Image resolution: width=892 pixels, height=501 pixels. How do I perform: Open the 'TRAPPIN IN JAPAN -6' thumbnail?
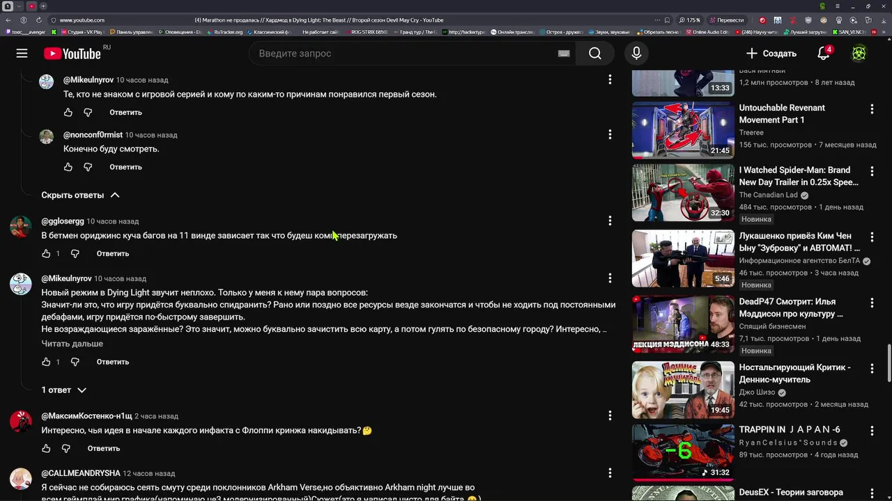click(683, 452)
